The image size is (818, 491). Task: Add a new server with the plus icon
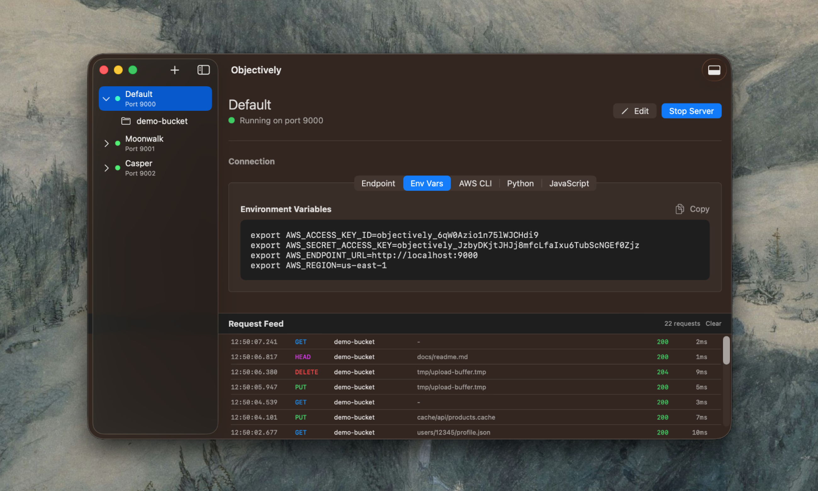175,70
